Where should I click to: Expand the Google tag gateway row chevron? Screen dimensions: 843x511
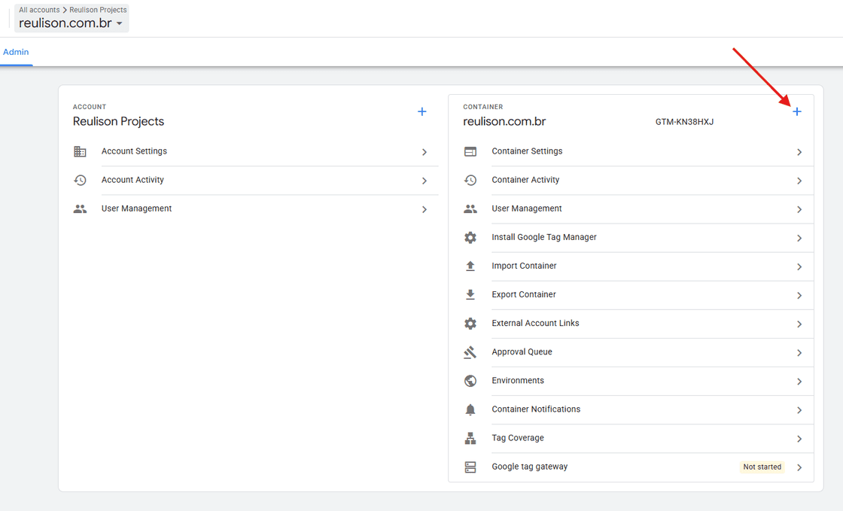point(800,467)
